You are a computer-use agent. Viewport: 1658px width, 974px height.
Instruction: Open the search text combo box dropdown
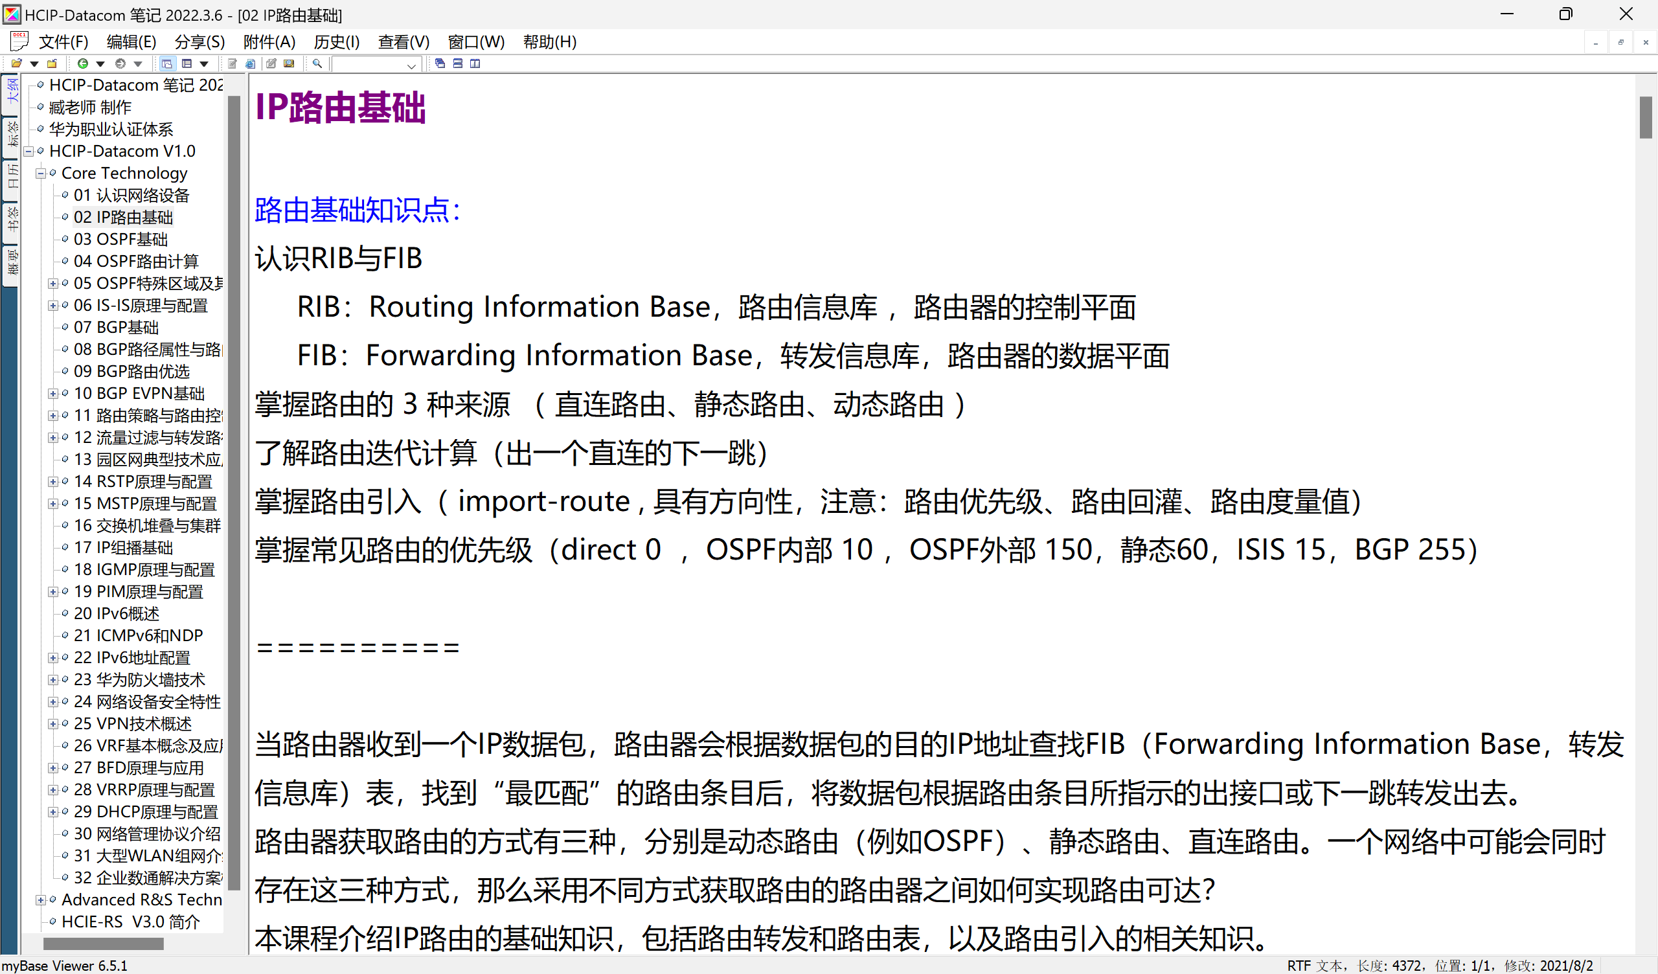(x=411, y=65)
